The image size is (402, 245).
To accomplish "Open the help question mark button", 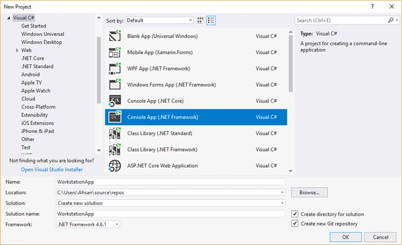I will pos(372,6).
